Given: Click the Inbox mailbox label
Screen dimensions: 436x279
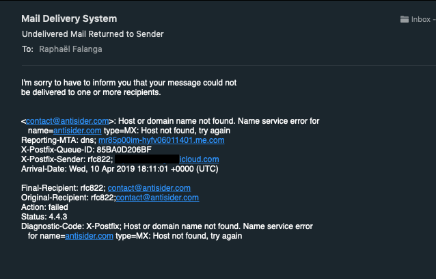Looking at the screenshot, I should (x=421, y=19).
